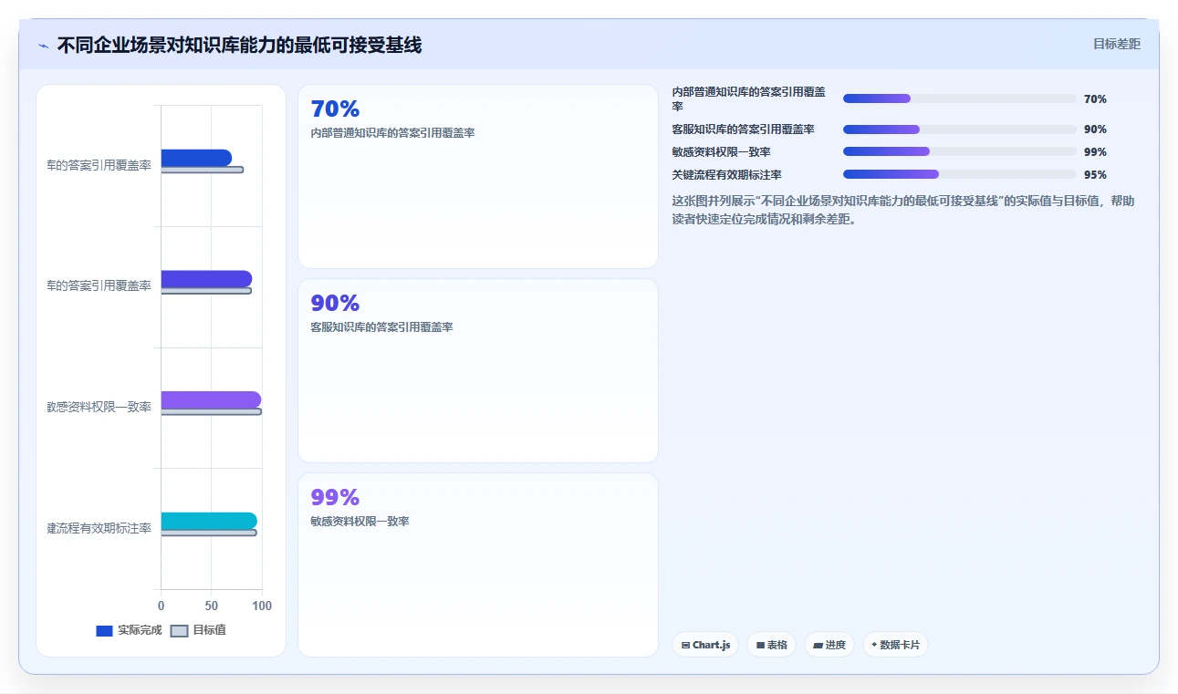Screen dimensions: 1178x694
Task: Click 客服知识库的答案引用覆盖率 card caption
Action: click(x=381, y=327)
